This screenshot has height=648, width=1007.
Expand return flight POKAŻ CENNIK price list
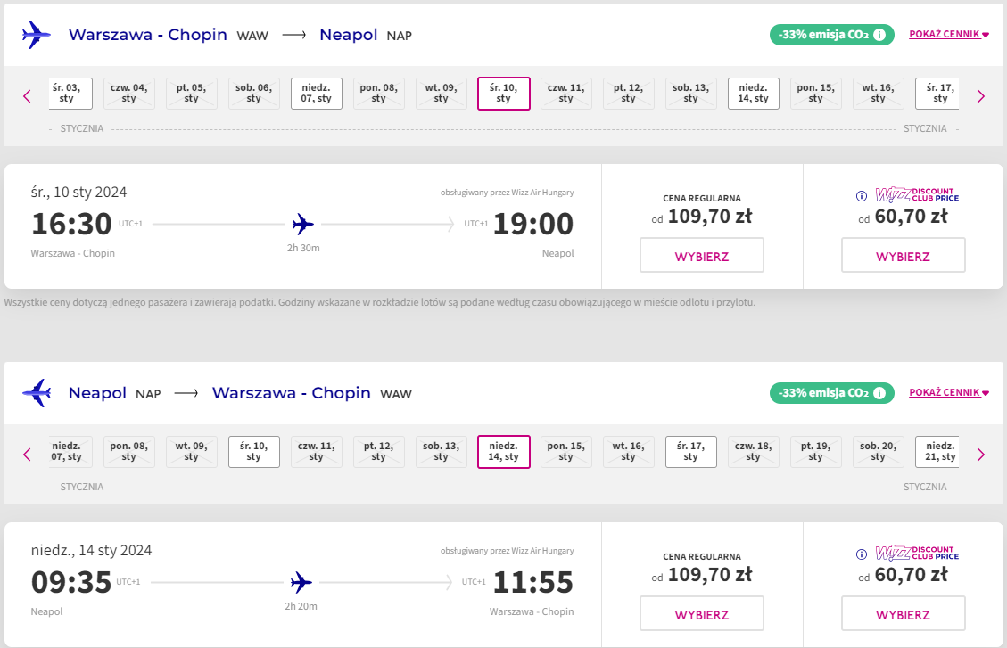(948, 393)
